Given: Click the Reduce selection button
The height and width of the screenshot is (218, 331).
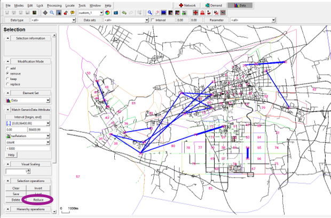Looking at the screenshot, I should coord(38,200).
